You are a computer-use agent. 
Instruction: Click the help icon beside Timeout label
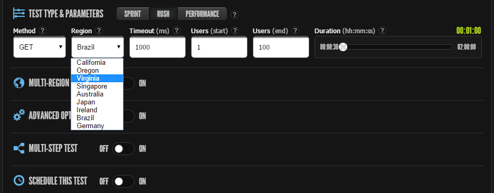(x=176, y=31)
